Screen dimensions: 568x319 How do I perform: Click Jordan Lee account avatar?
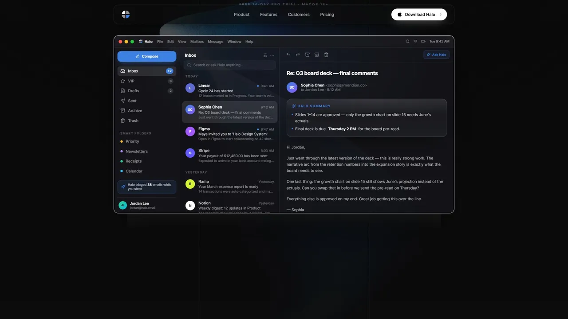point(123,205)
